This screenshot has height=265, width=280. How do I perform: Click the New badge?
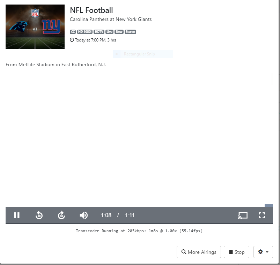coord(119,32)
